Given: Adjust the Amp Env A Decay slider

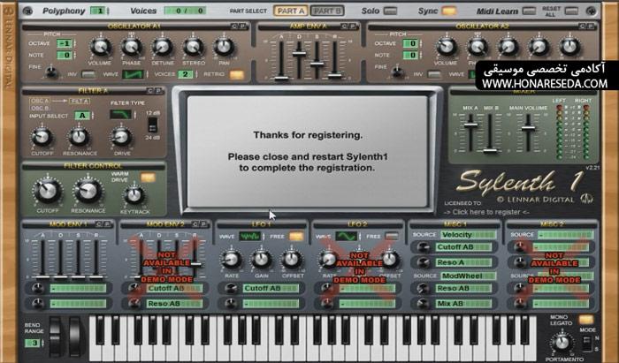Looking at the screenshot, I should tap(299, 53).
